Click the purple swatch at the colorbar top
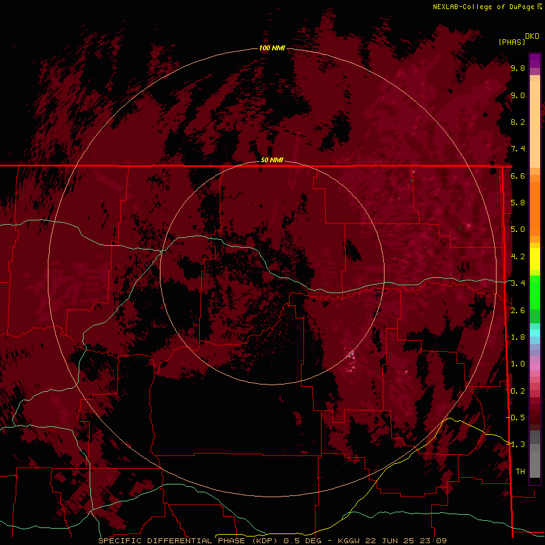This screenshot has width=545, height=545. tap(535, 61)
